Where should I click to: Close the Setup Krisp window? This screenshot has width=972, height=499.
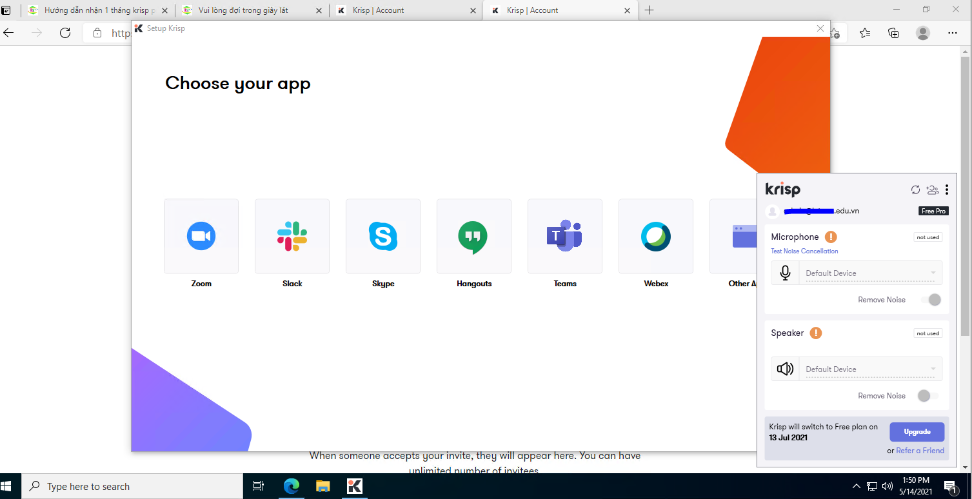coord(820,28)
